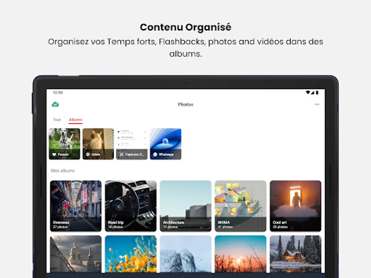Click the '41 photos' count text

225,227
